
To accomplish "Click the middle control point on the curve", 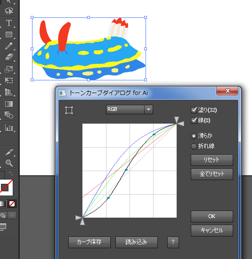I will click(126, 170).
